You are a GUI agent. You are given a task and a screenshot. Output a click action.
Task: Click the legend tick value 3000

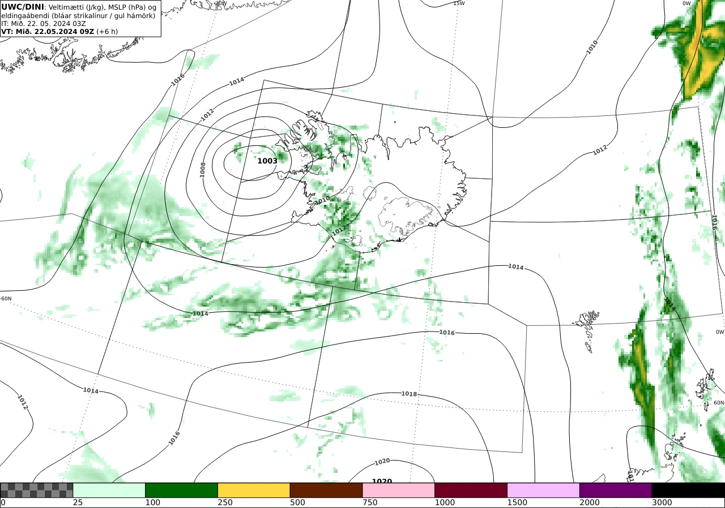(662, 502)
